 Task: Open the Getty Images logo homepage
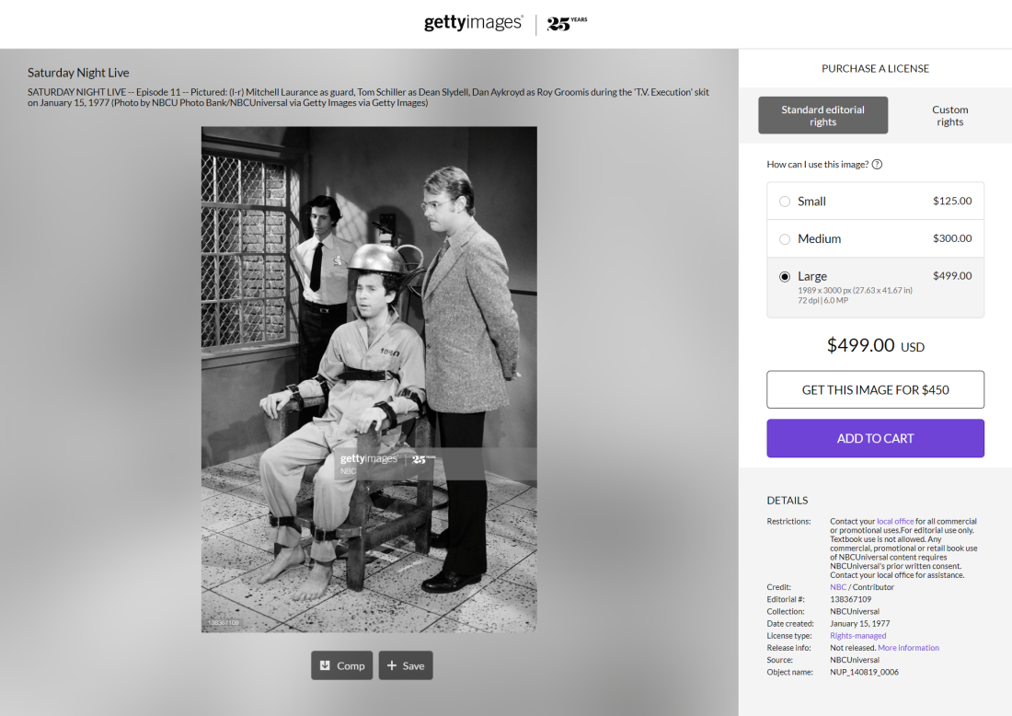[x=473, y=23]
